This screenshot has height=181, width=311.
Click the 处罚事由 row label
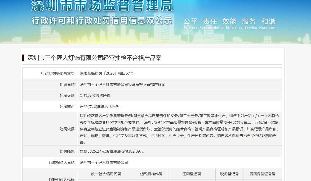click(68, 107)
